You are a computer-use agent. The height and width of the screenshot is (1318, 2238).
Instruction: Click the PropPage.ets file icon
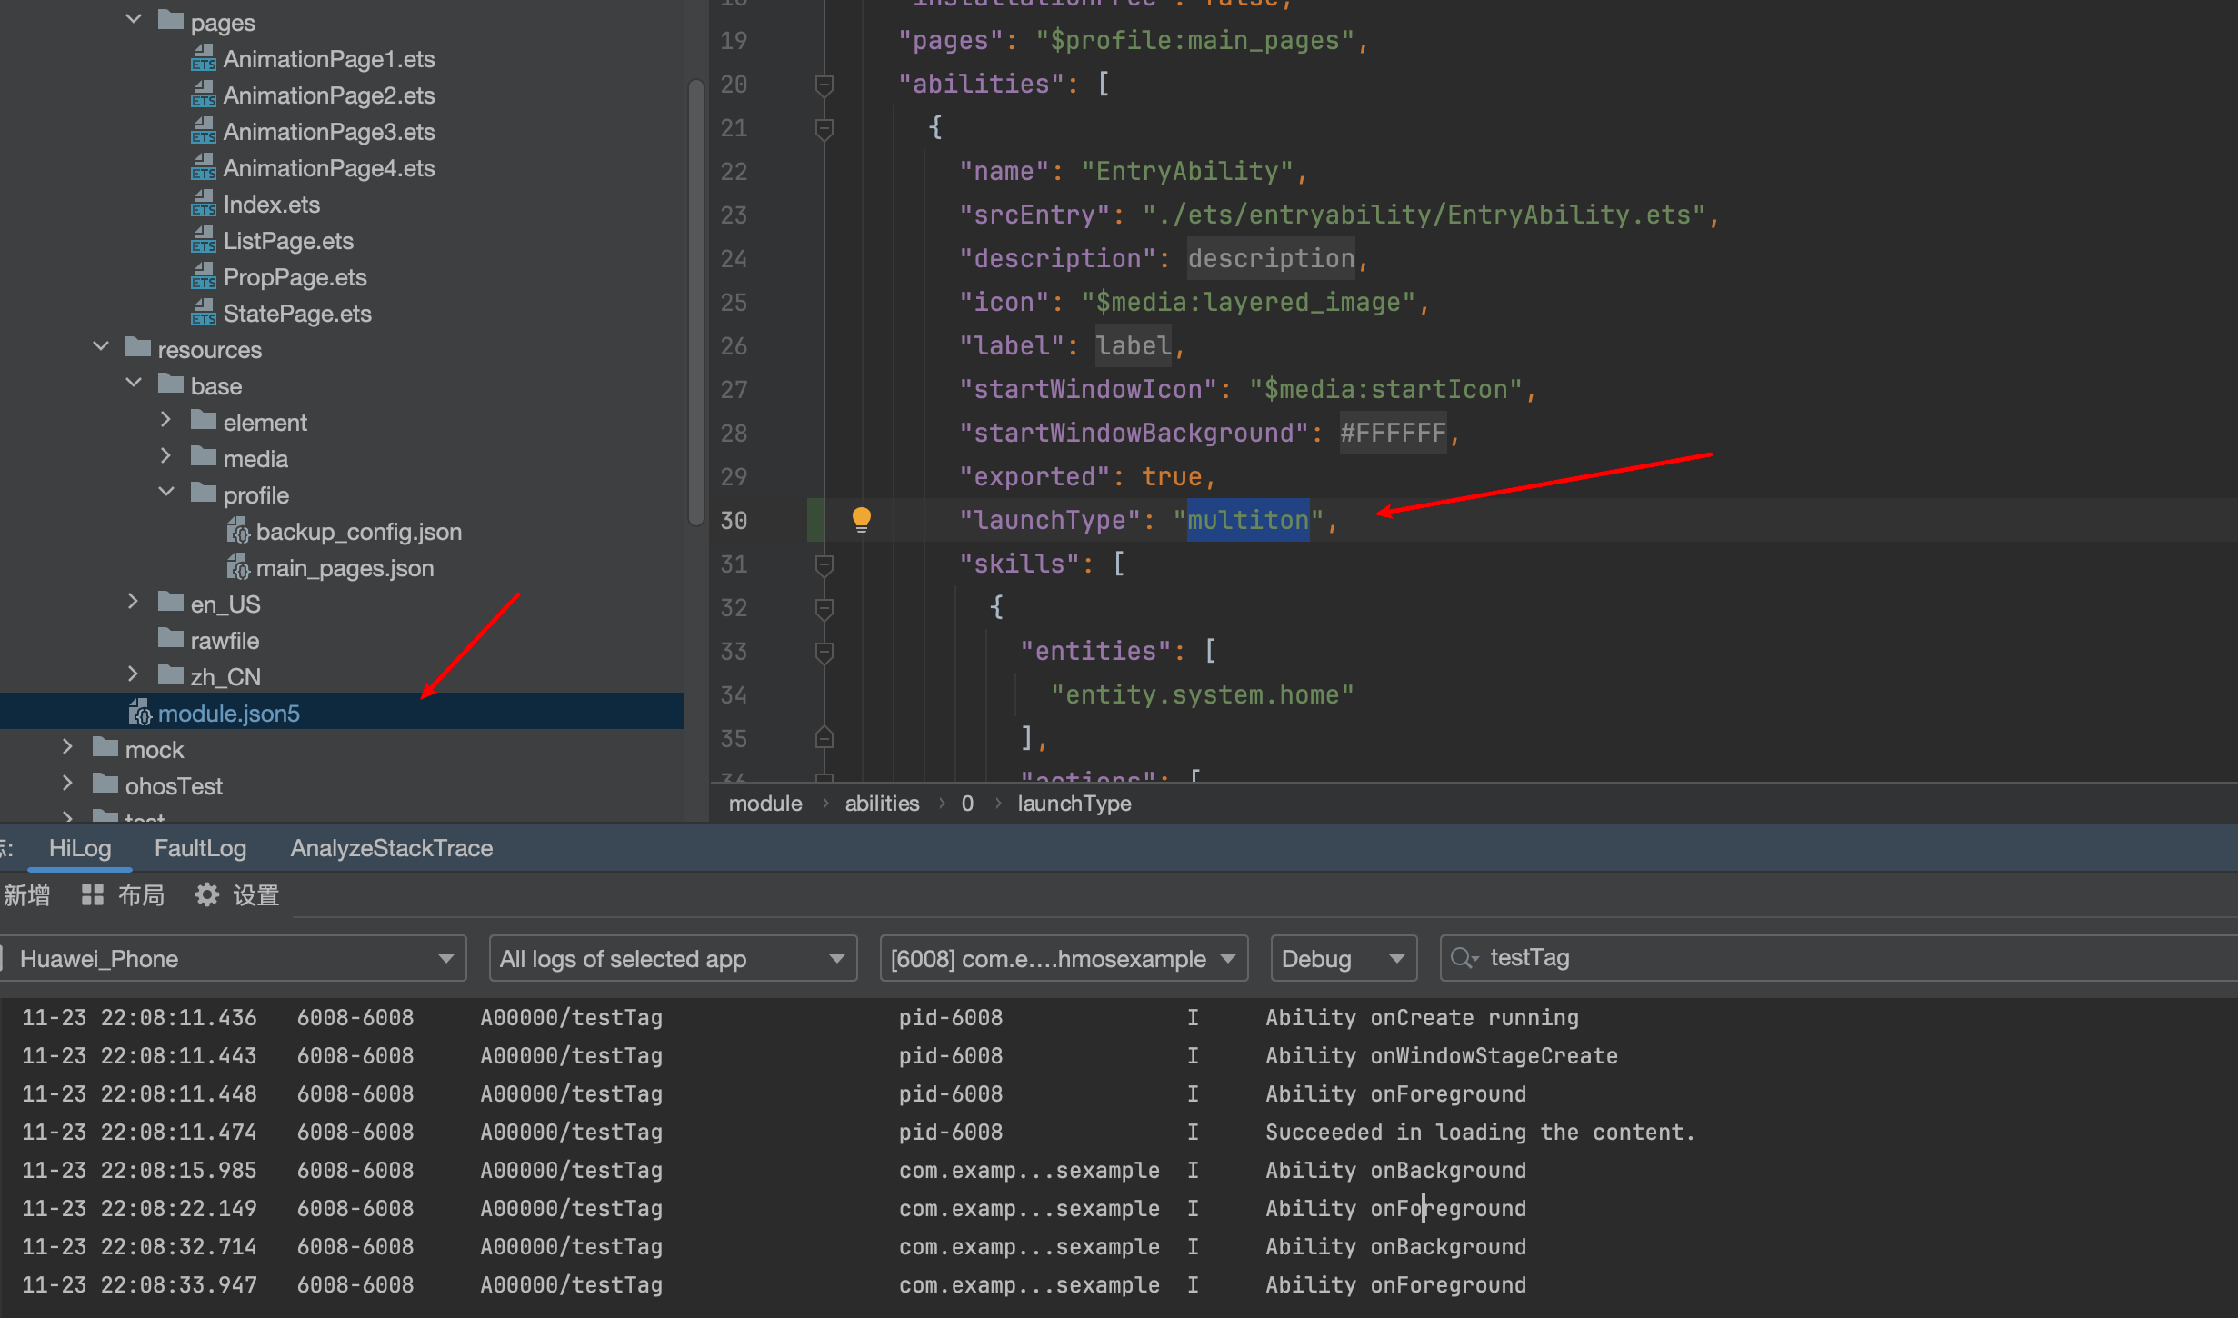(204, 277)
